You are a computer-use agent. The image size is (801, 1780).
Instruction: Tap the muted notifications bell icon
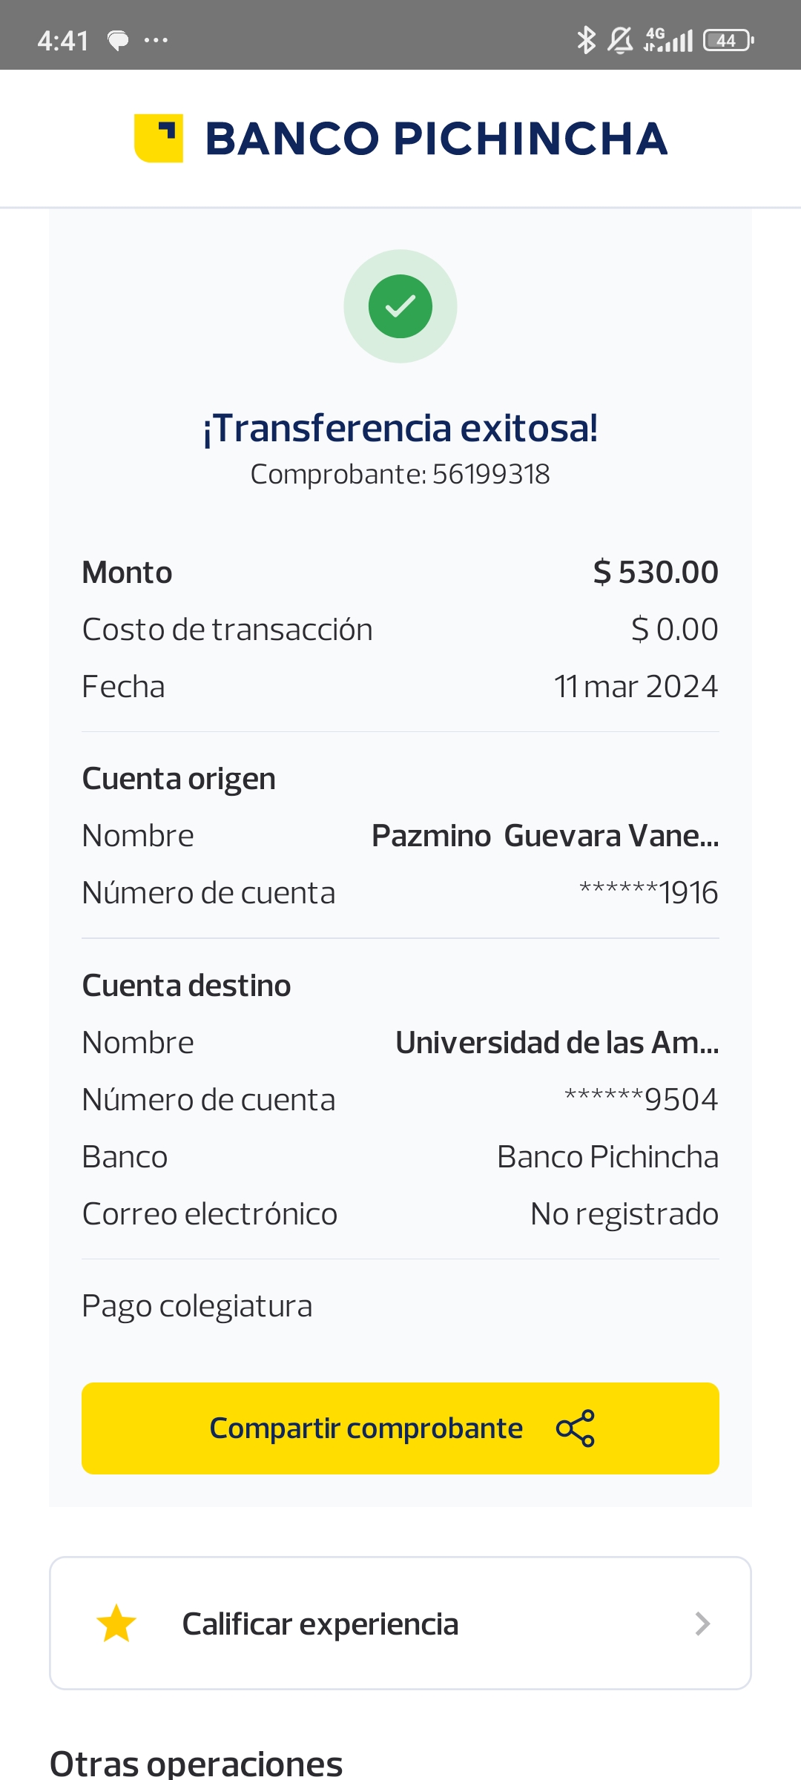coord(620,40)
